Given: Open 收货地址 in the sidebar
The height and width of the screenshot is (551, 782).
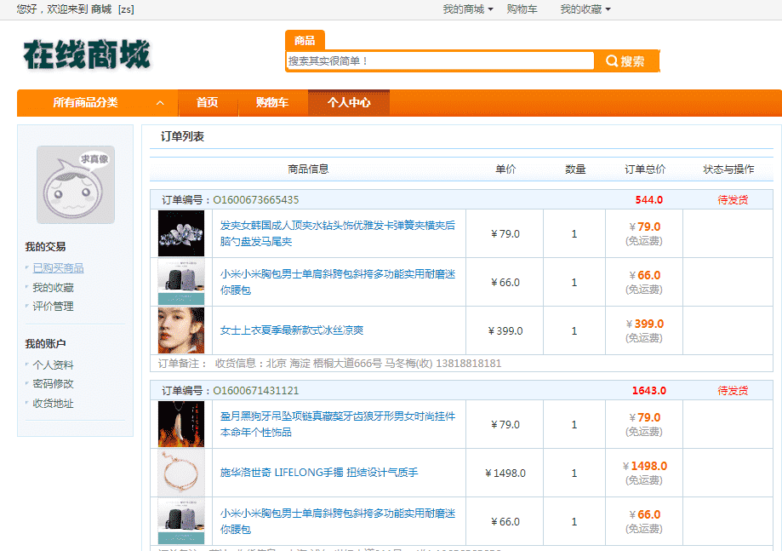Looking at the screenshot, I should [x=53, y=404].
